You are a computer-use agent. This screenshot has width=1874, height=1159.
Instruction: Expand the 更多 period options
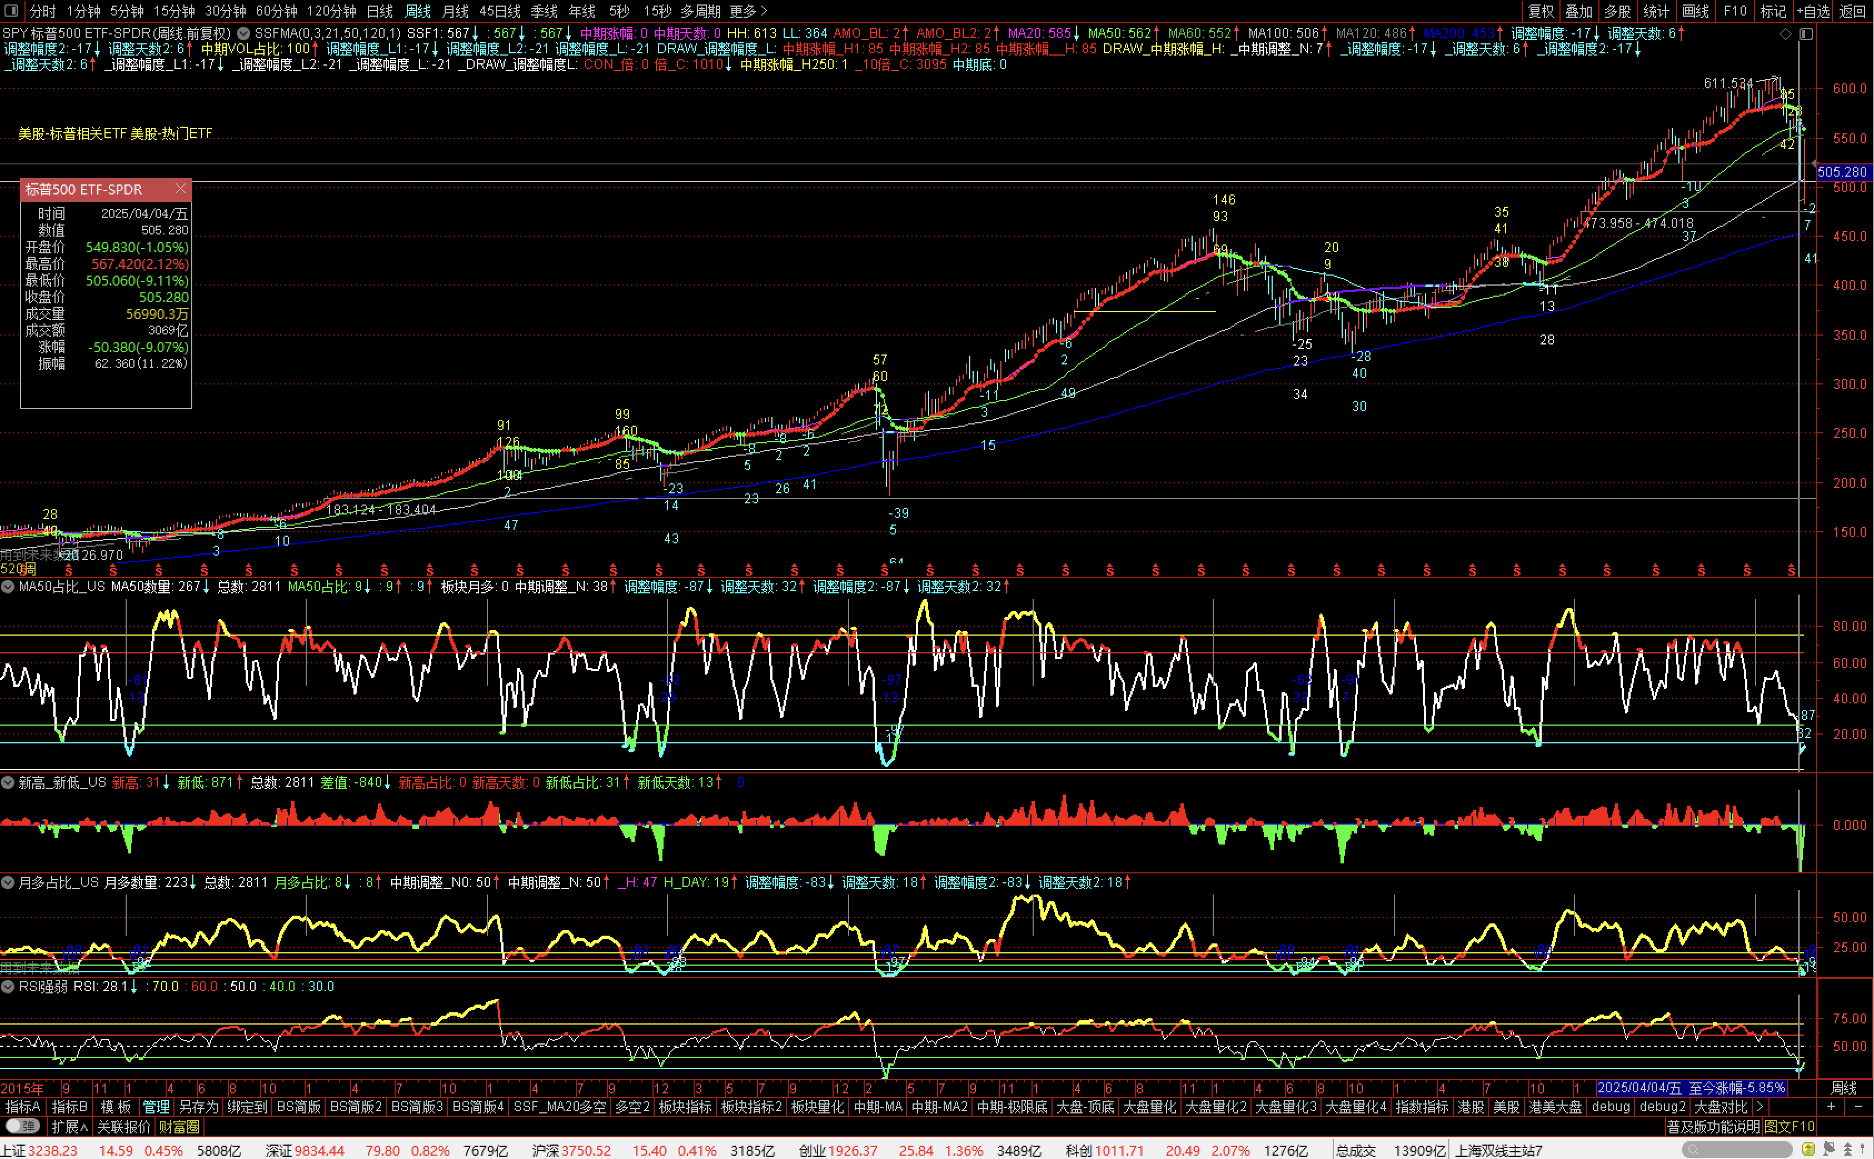[x=747, y=11]
